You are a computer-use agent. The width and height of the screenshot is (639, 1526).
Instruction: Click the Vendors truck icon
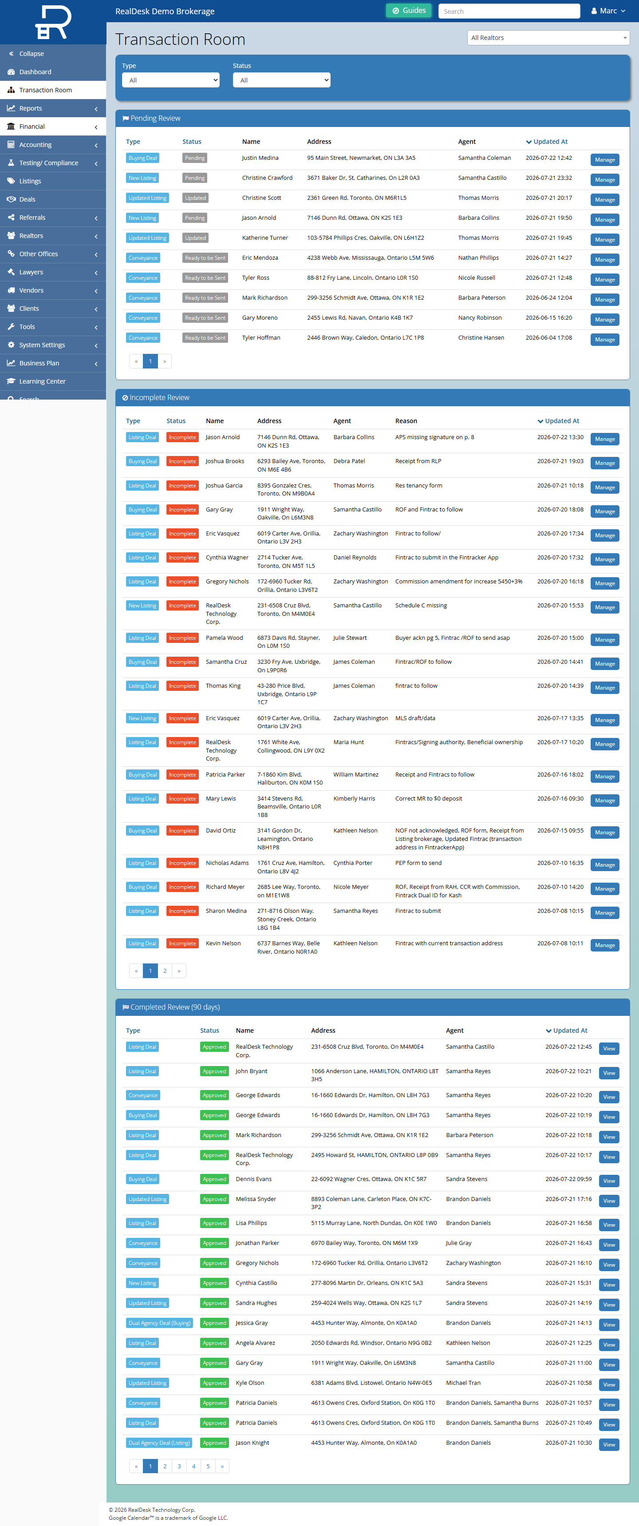(x=11, y=290)
